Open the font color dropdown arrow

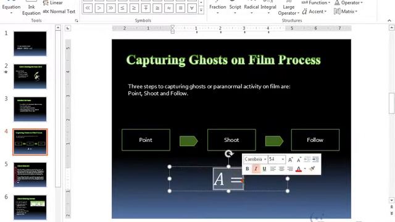click(305, 168)
